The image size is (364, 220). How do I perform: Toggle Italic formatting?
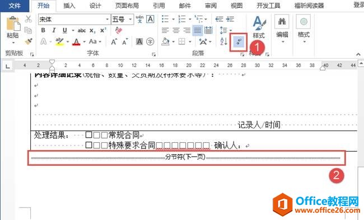click(x=54, y=30)
